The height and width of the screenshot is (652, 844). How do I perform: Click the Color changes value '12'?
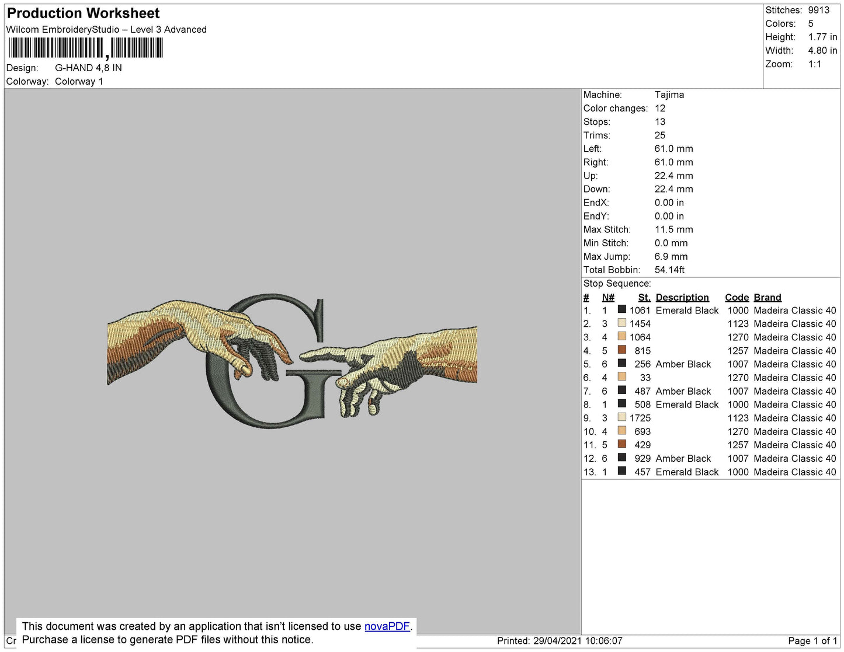point(660,109)
